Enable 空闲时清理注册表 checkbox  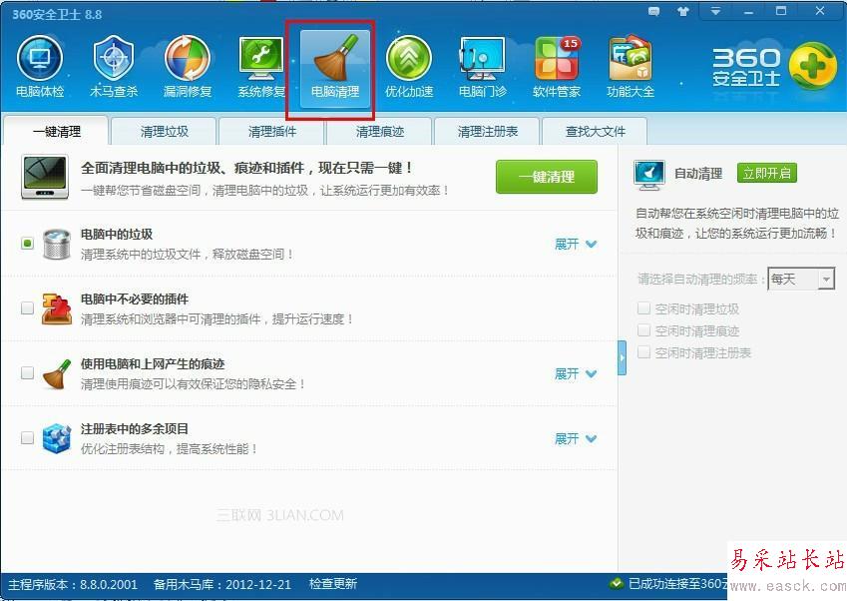tap(643, 352)
